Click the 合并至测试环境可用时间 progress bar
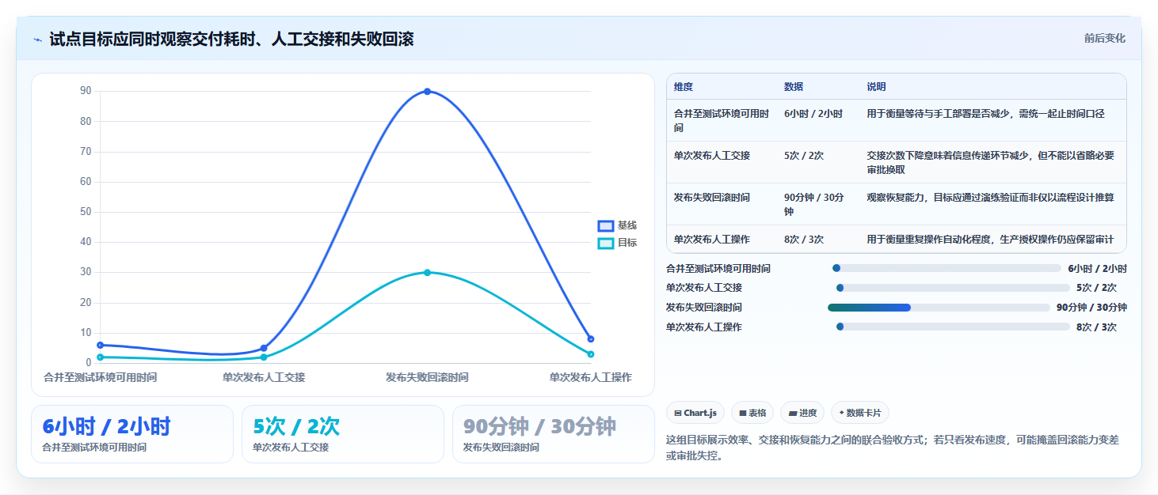Viewport: 1158px width, 495px height. click(946, 268)
